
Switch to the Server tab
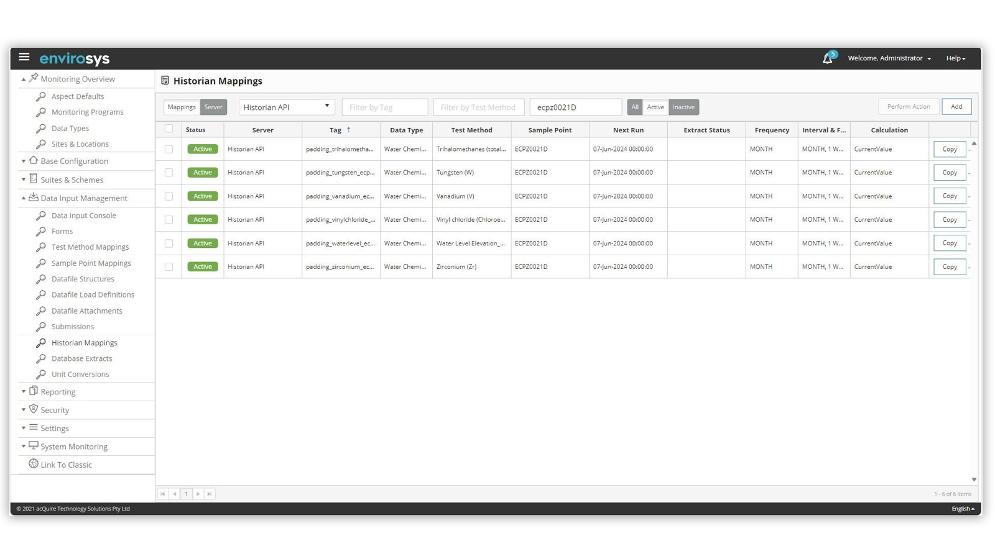point(213,107)
